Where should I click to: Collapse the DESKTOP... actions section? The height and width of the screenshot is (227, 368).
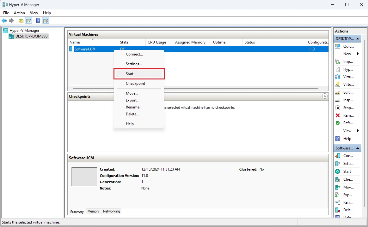point(358,38)
